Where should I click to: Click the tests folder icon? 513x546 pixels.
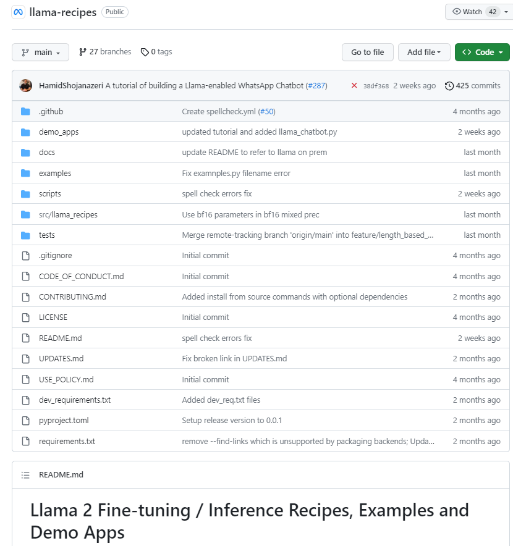[x=25, y=235]
